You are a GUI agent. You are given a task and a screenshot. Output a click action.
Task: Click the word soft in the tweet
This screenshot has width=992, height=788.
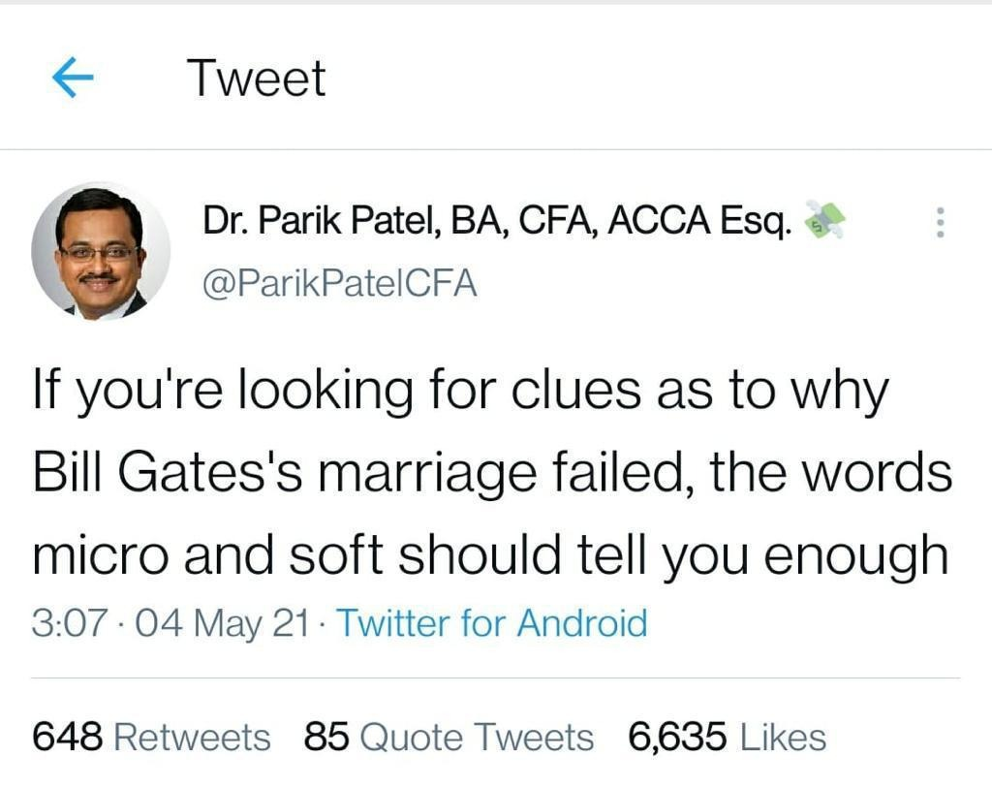point(346,554)
